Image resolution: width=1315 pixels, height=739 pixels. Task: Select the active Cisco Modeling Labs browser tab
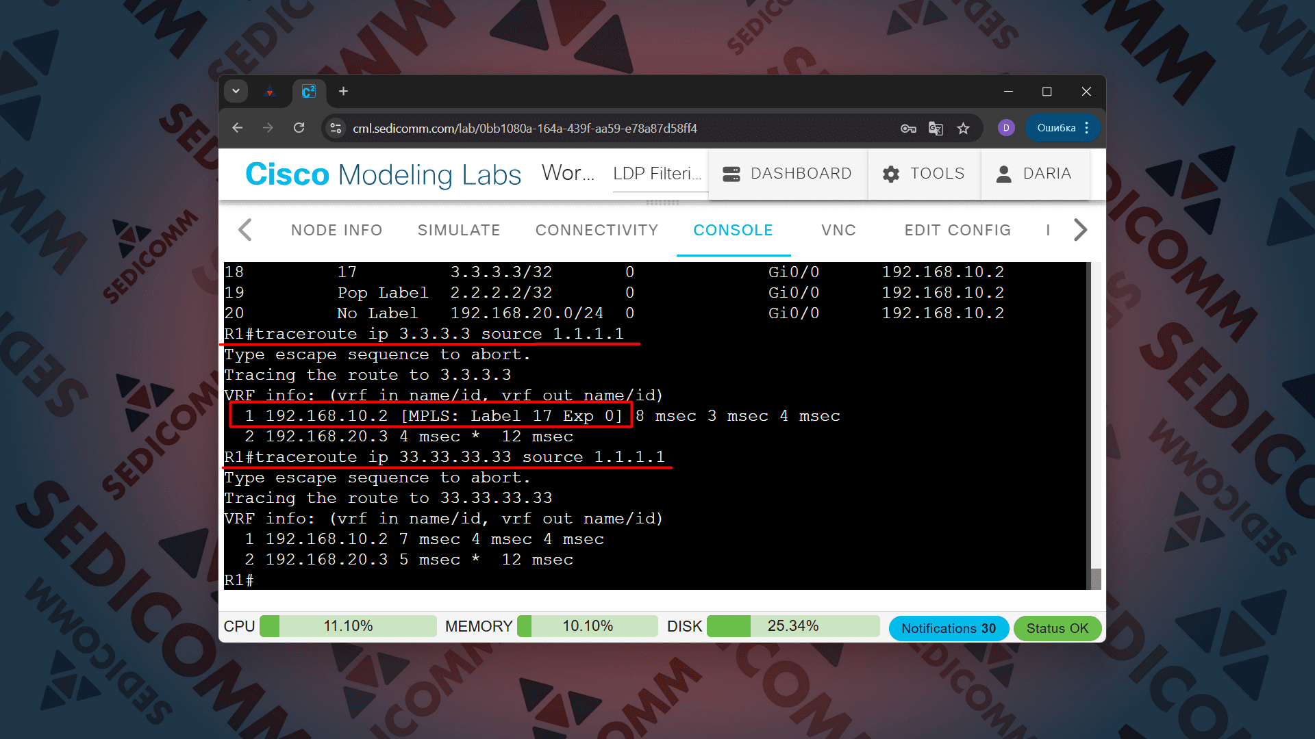coord(309,92)
